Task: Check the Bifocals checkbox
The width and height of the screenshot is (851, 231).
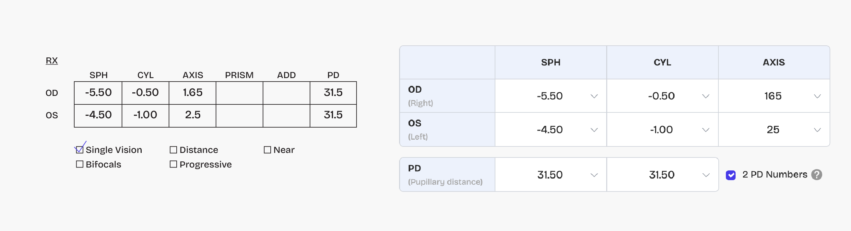Action: (79, 164)
